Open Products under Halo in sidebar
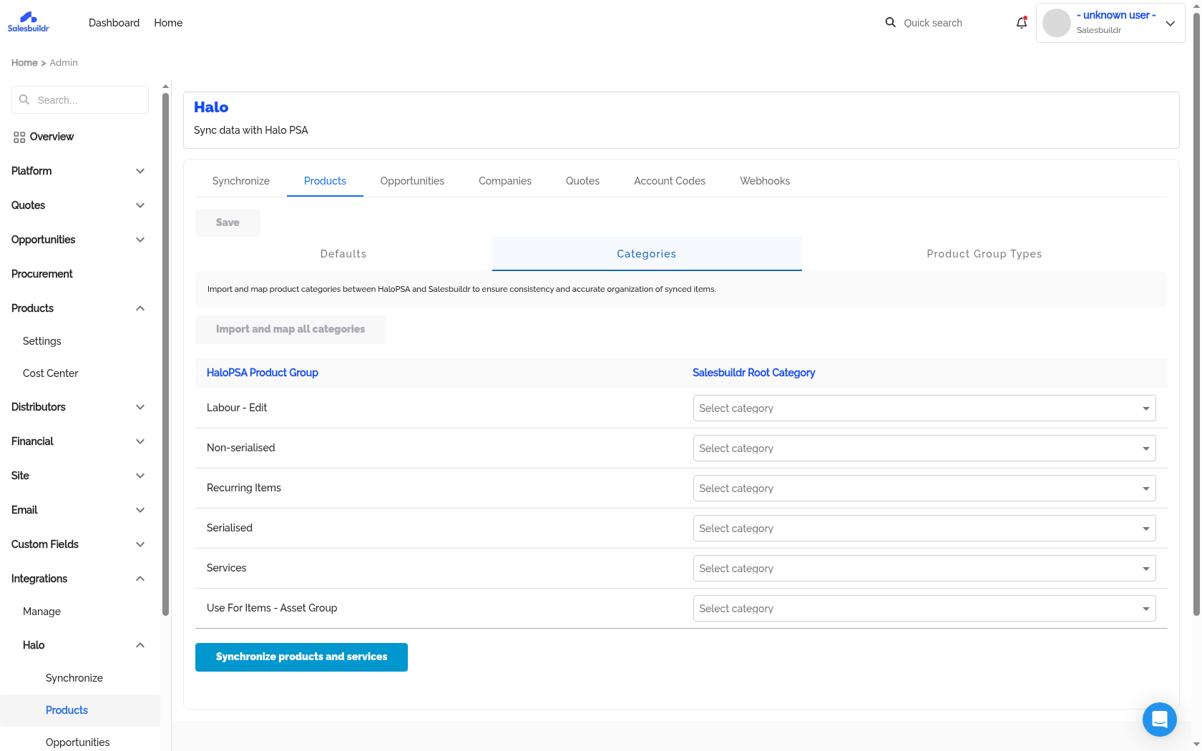Viewport: 1202px width, 751px height. 67,710
